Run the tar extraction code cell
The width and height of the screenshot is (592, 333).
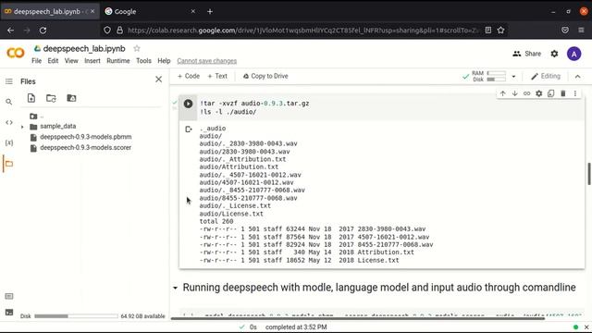[x=188, y=104]
